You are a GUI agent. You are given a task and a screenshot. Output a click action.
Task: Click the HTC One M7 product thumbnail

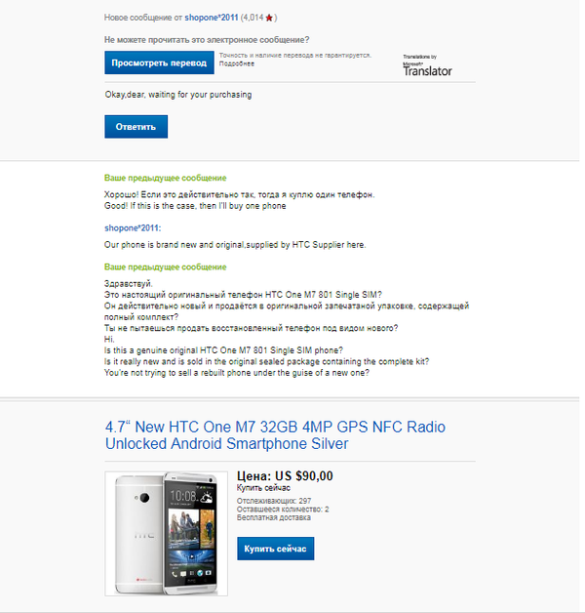pyautogui.click(x=167, y=533)
